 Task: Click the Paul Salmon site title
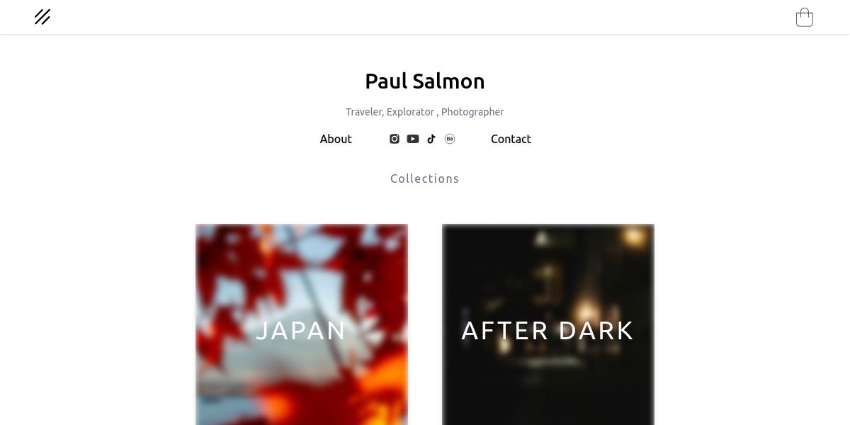(425, 81)
